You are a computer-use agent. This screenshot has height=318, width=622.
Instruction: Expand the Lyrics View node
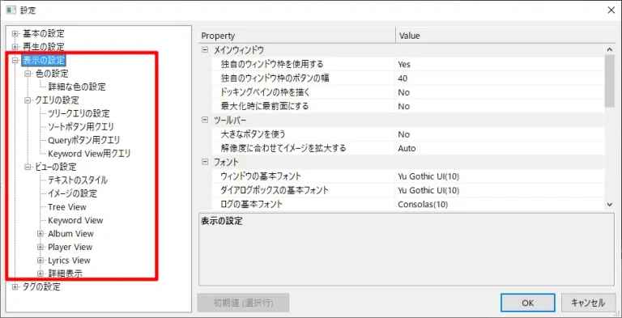(40, 261)
